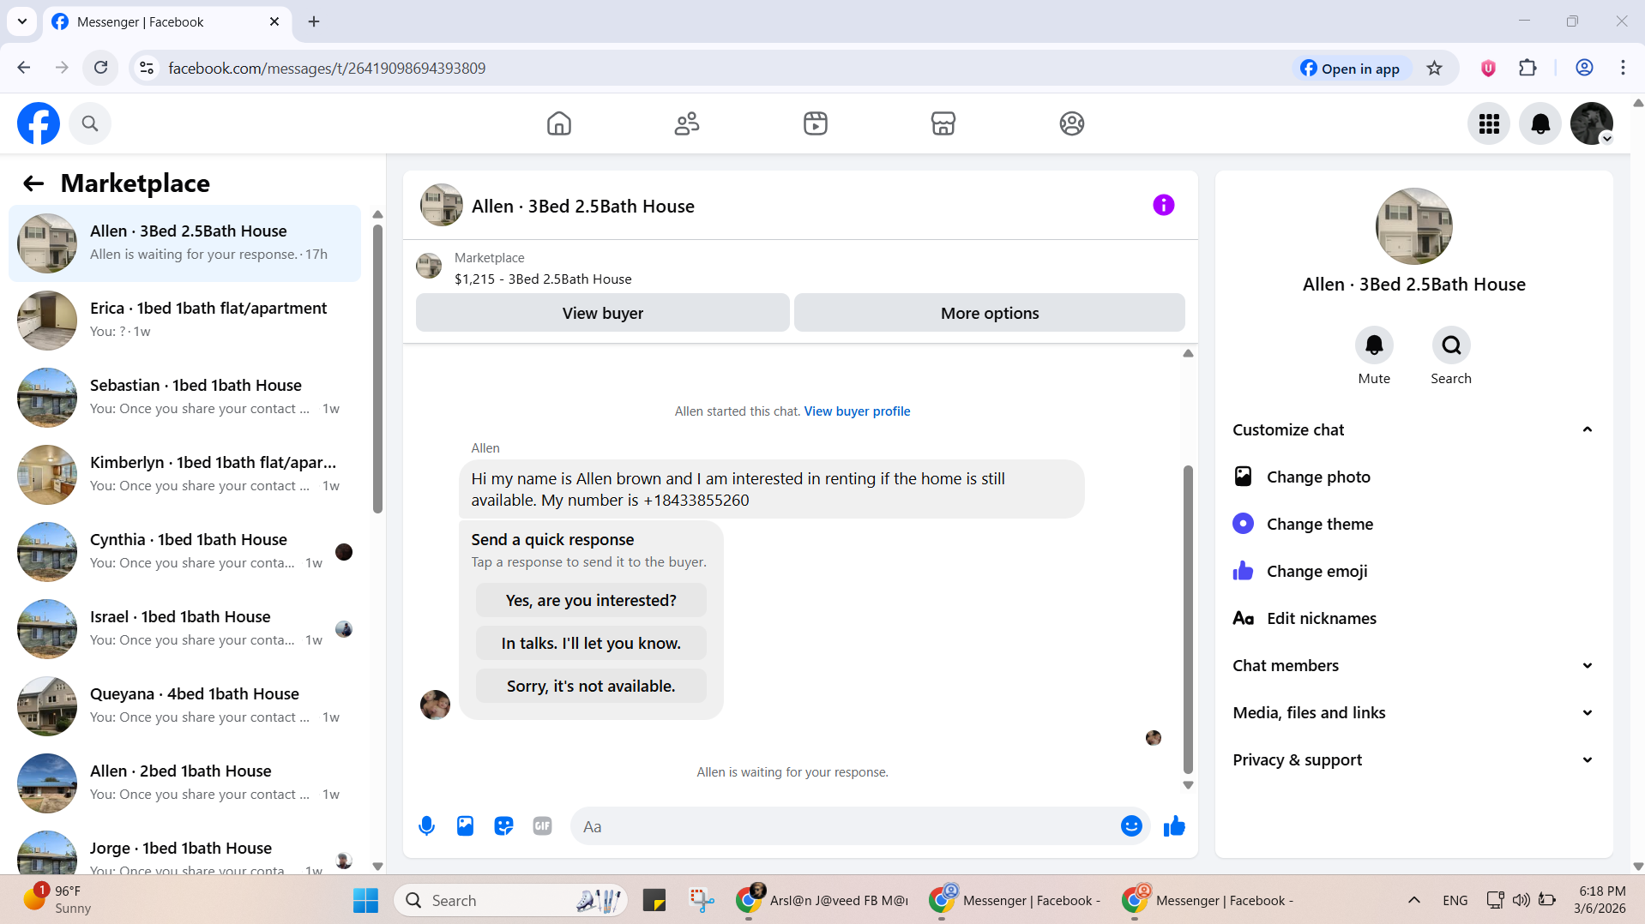
Task: Search in conversation magnifier icon
Action: [x=1451, y=345]
